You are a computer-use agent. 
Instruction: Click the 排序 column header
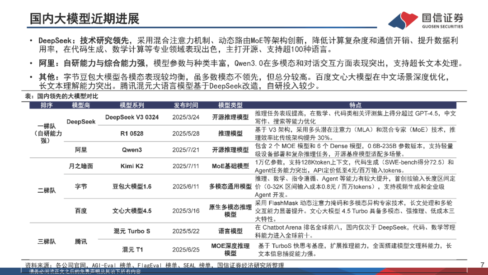(47, 105)
